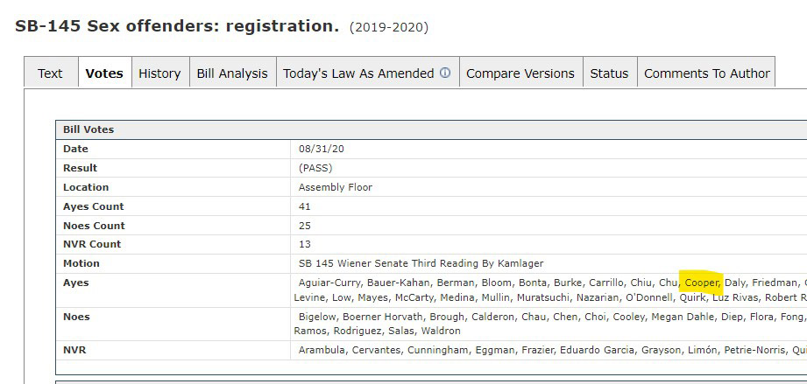The image size is (807, 384).
Task: View the Status tab
Action: click(609, 73)
